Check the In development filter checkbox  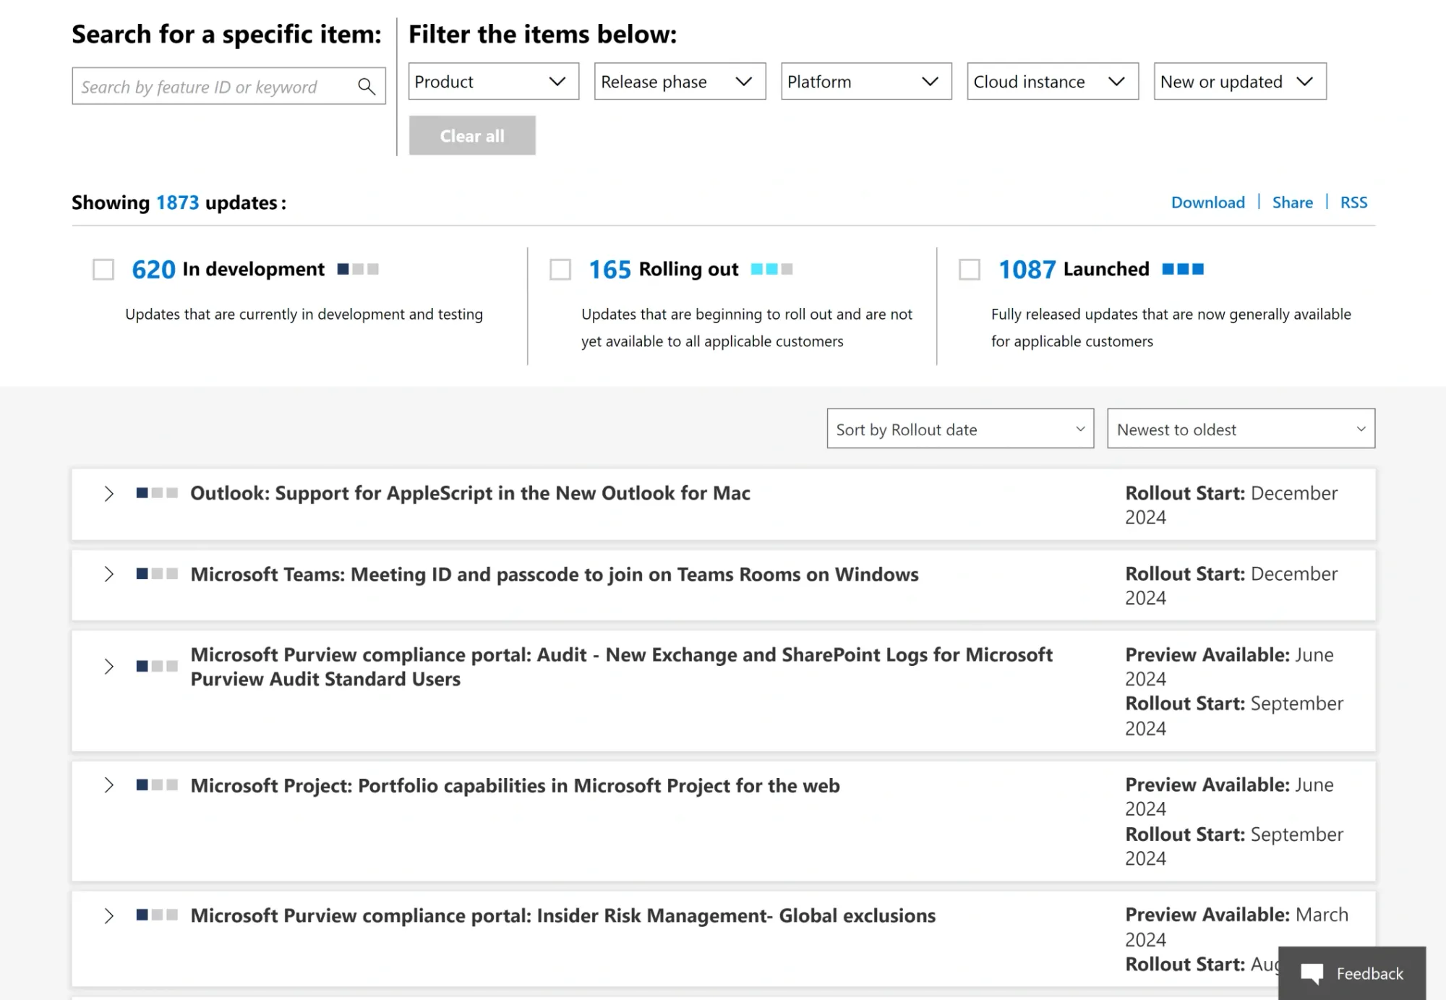(x=103, y=268)
